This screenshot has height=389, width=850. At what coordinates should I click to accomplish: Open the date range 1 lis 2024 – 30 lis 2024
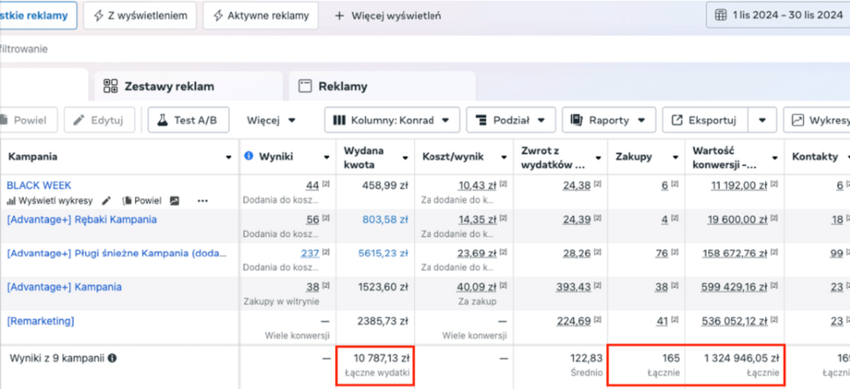(x=778, y=15)
